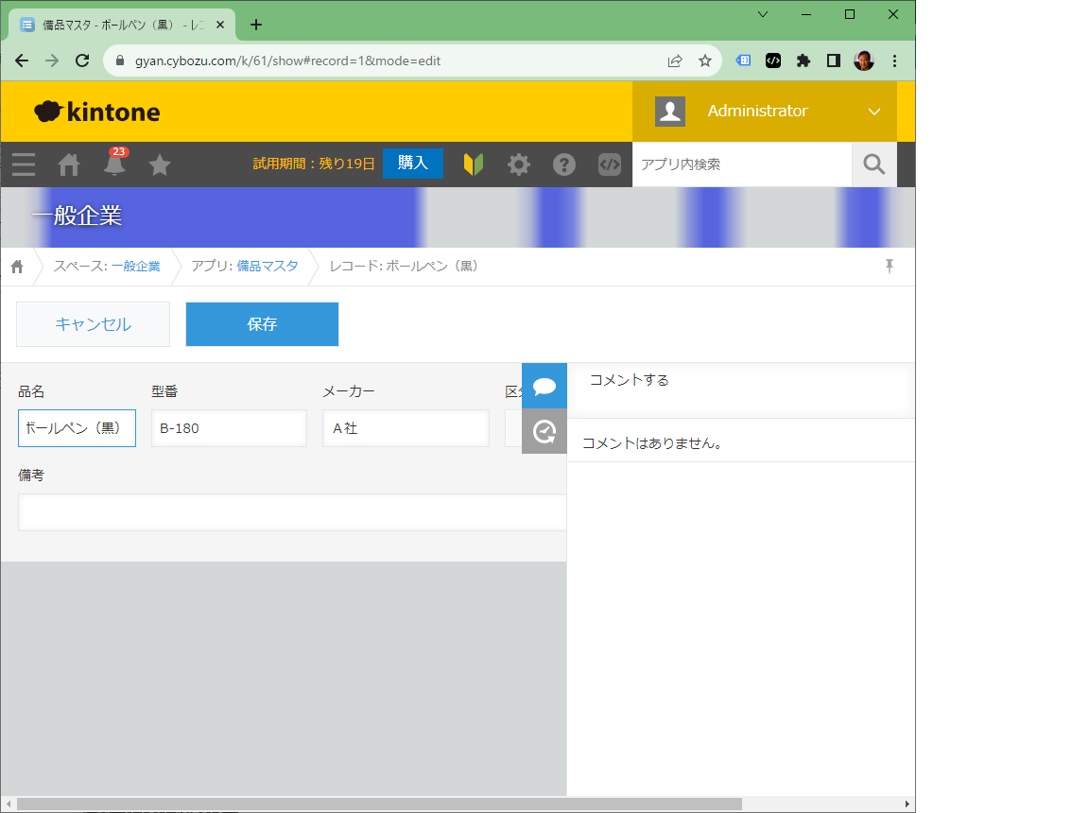Open help question mark icon
The image size is (1089, 813).
564,164
